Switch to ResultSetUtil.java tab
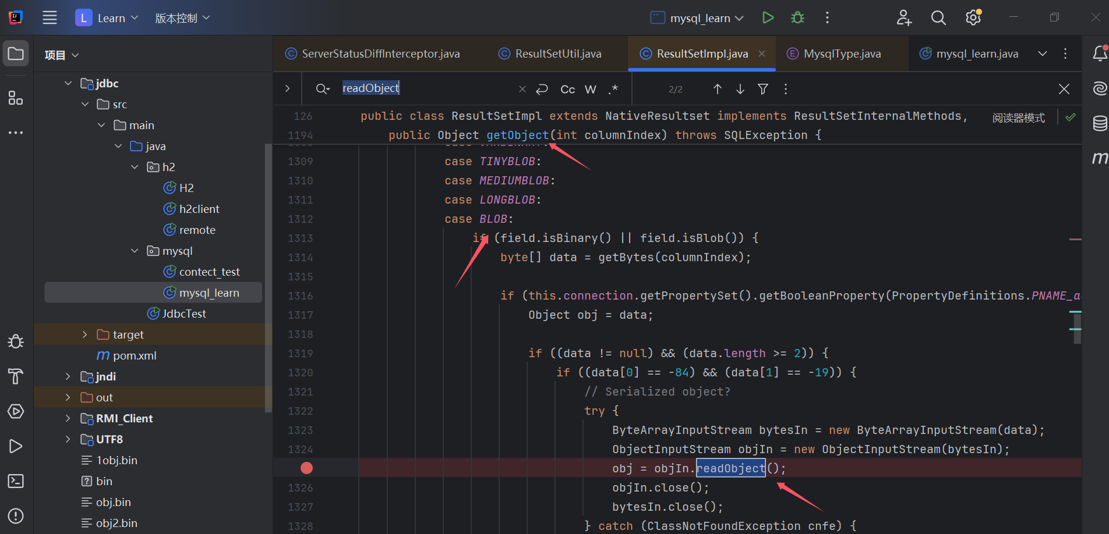This screenshot has height=534, width=1109. (x=550, y=54)
